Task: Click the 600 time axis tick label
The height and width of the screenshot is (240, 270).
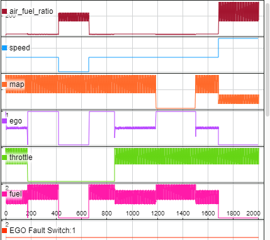Action: (x=82, y=214)
